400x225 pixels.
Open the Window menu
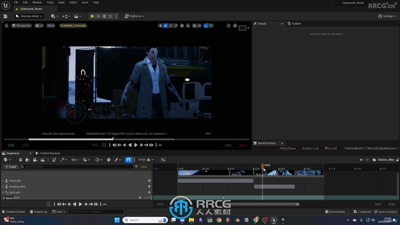click(x=37, y=2)
